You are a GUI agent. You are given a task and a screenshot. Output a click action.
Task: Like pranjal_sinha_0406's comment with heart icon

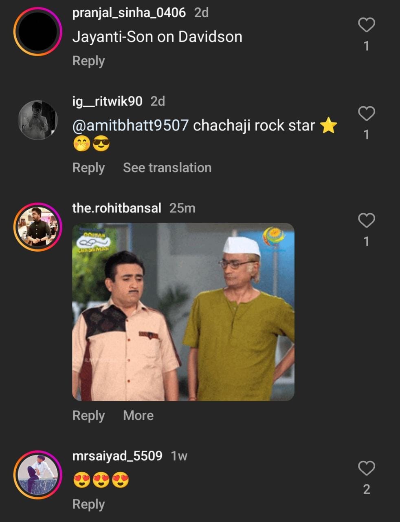point(366,25)
